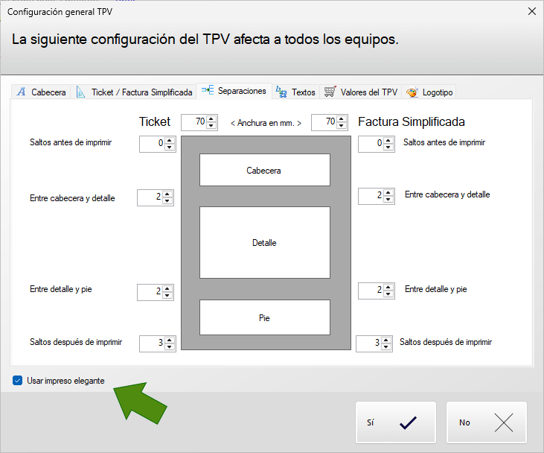Decrease Factura Saltos después de imprimir

(386, 346)
